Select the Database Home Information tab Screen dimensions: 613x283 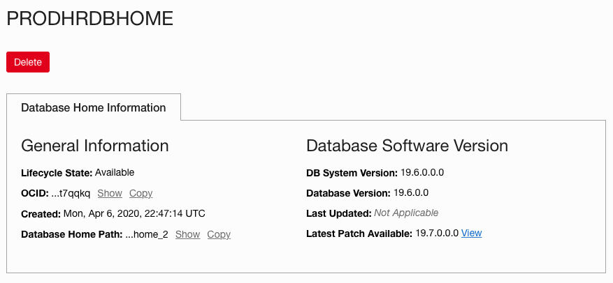[x=94, y=108]
